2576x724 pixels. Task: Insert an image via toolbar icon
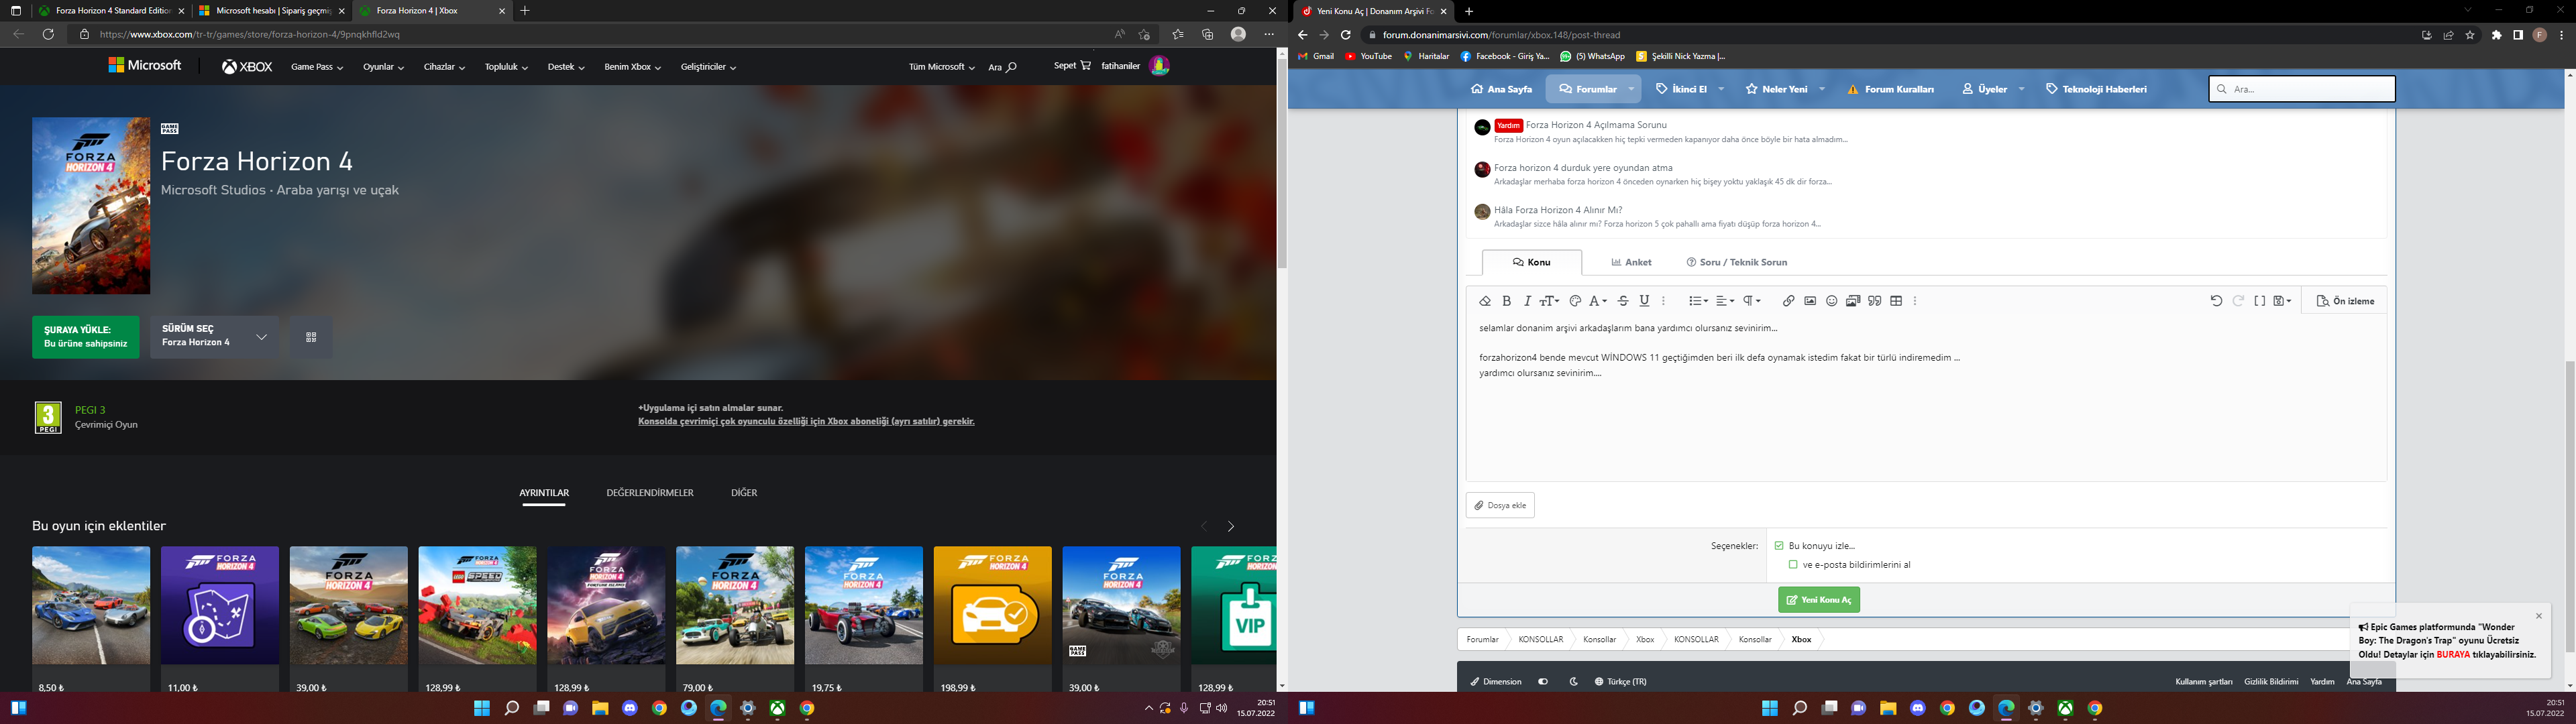(1810, 301)
